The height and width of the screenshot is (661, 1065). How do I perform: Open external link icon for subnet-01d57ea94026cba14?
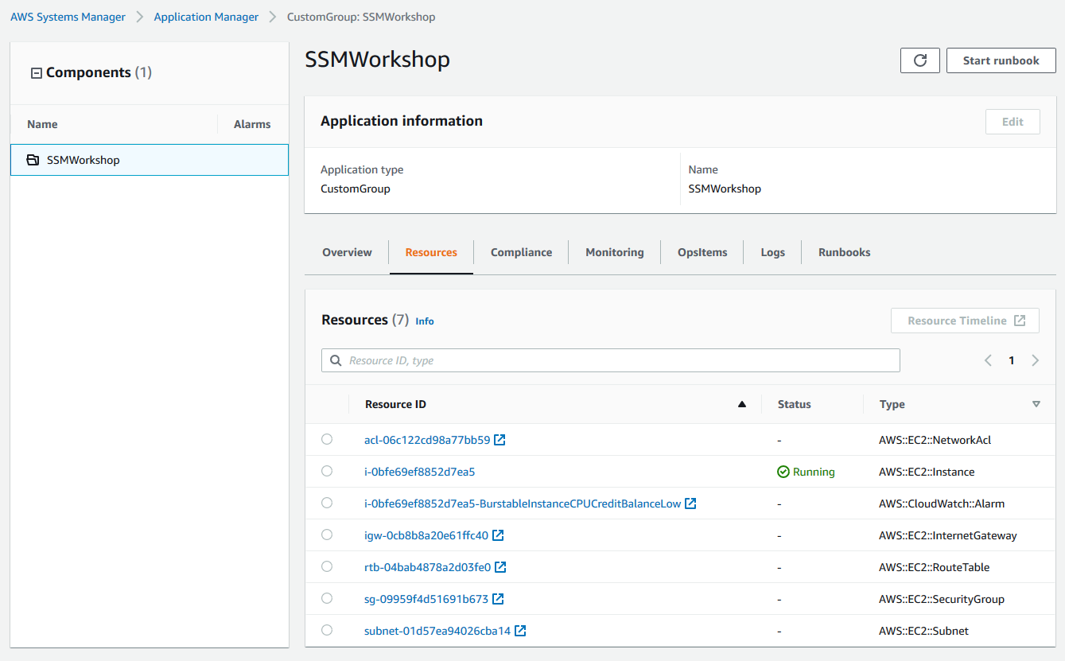pos(520,631)
